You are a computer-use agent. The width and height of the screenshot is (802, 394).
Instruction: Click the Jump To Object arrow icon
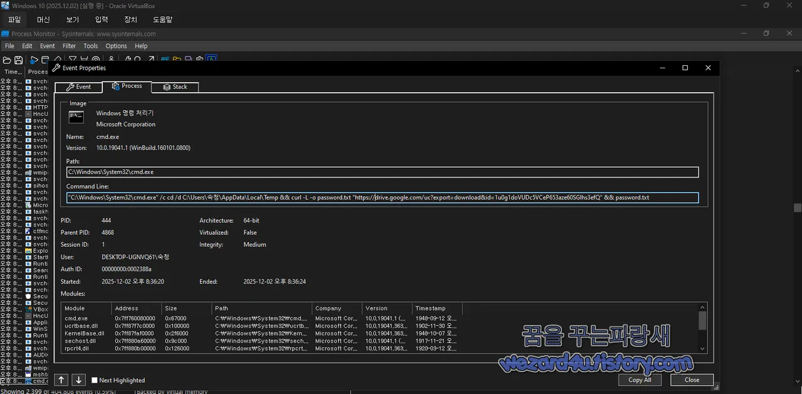click(x=151, y=59)
